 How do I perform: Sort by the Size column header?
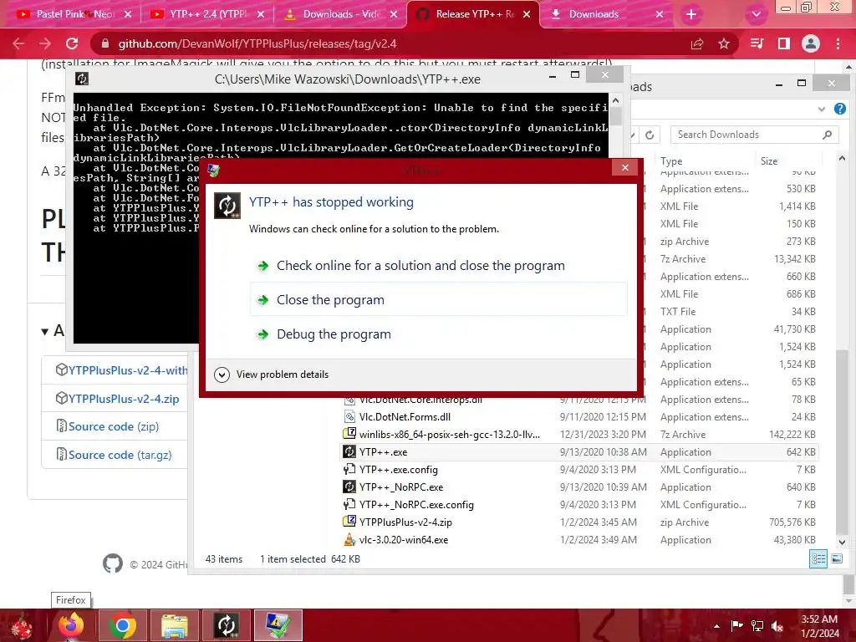coord(769,161)
